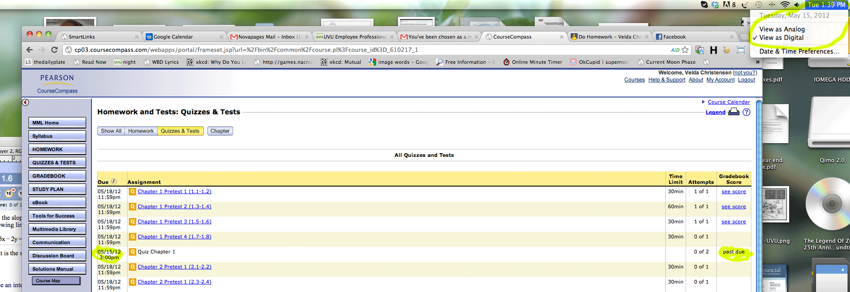The image size is (850, 292).
Task: Toggle the Homework filter button
Action: (141, 131)
